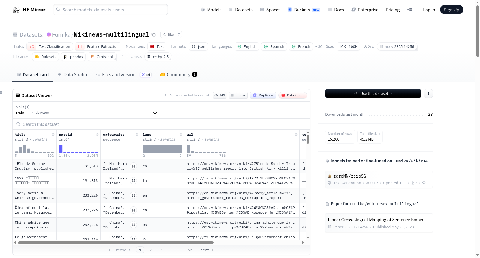Switch to the Dataset card tab

click(33, 75)
